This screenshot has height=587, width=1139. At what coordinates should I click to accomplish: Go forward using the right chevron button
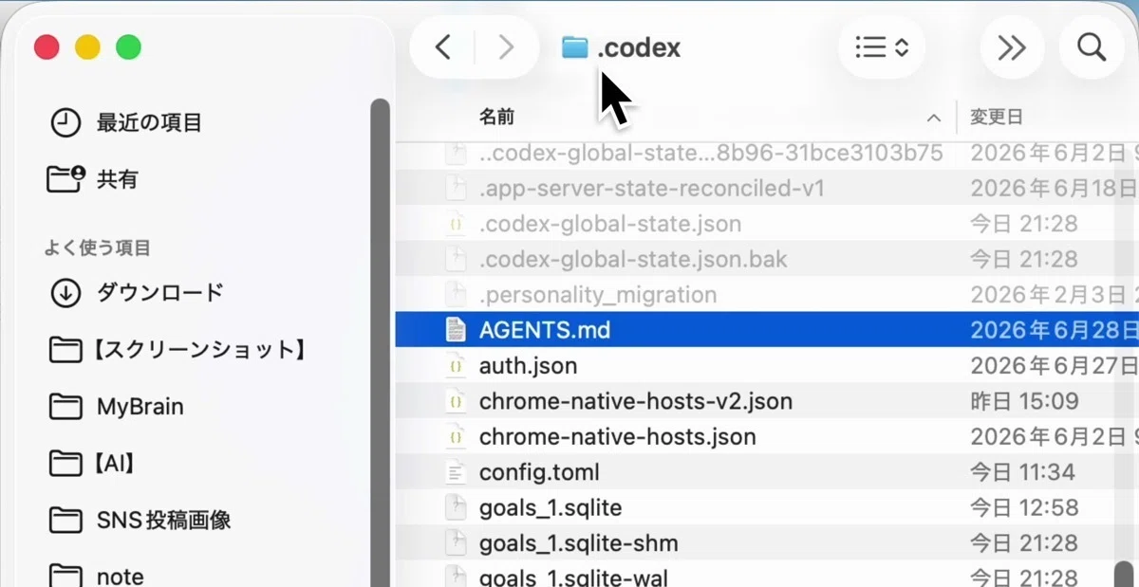click(x=506, y=47)
